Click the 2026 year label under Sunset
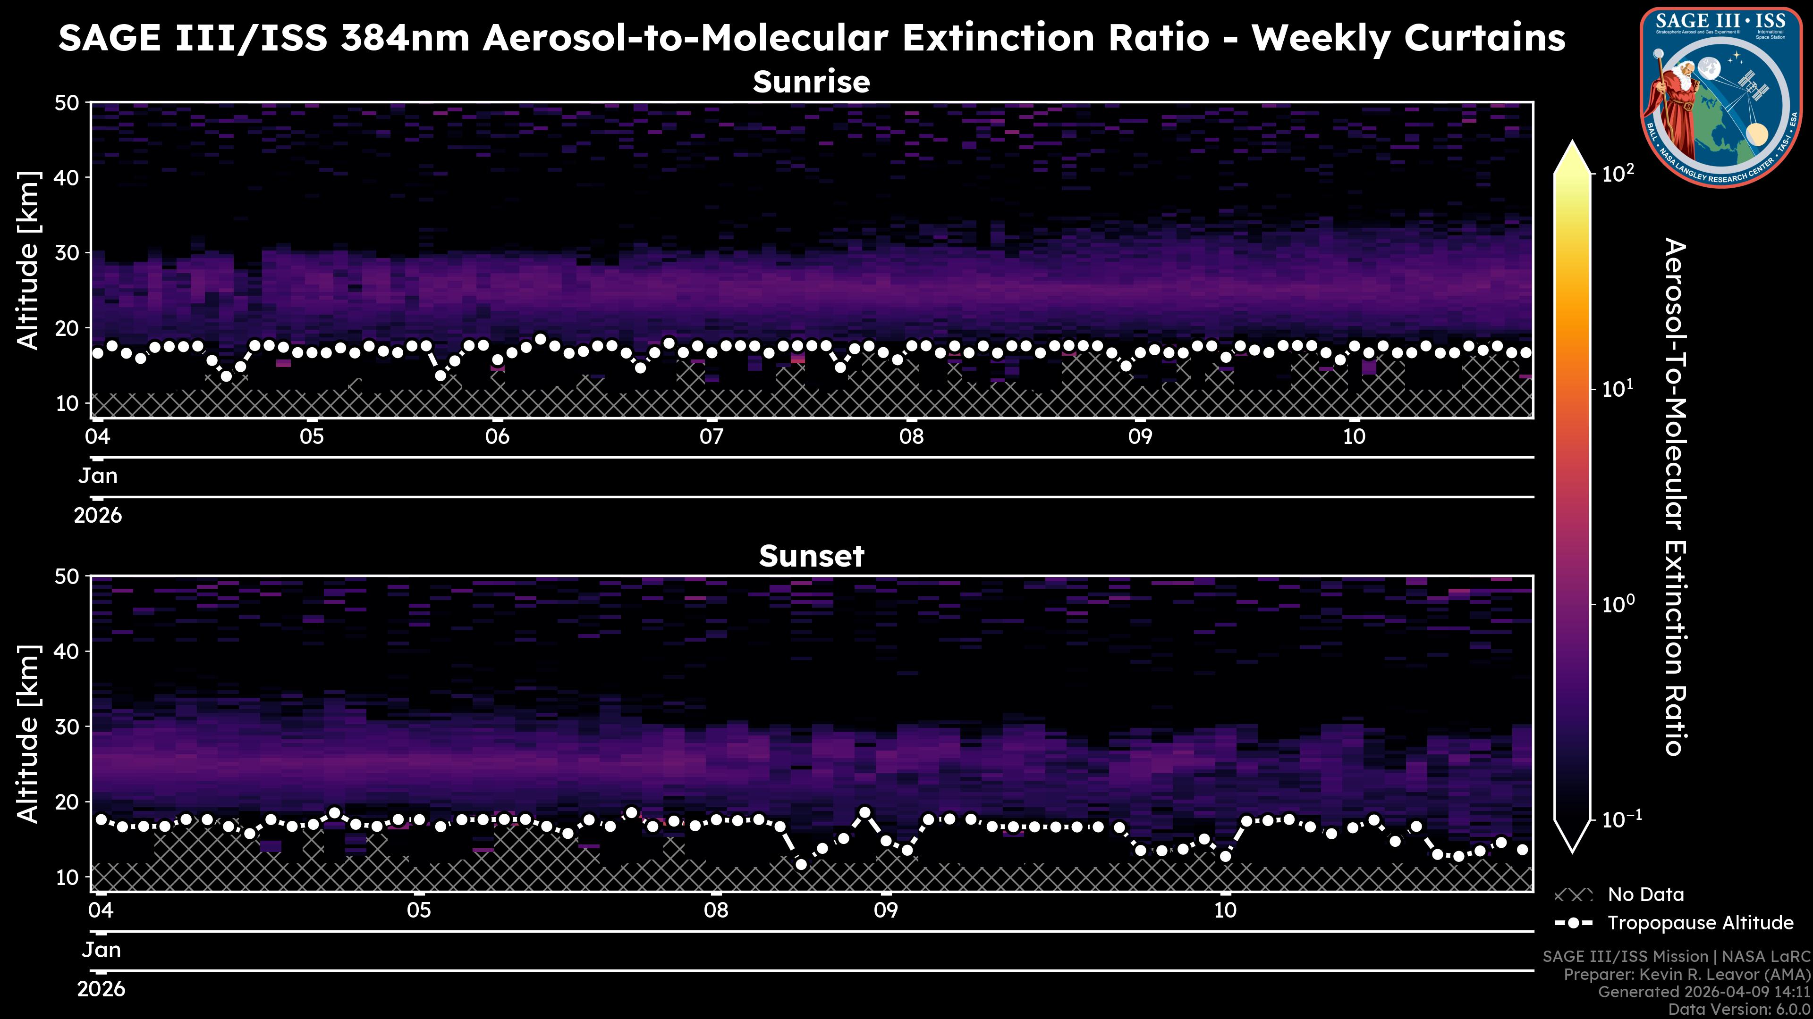Screen dimensions: 1813x1019 click(x=101, y=989)
